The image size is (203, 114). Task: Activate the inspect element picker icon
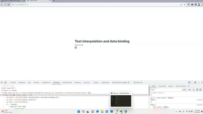click(x=2, y=82)
